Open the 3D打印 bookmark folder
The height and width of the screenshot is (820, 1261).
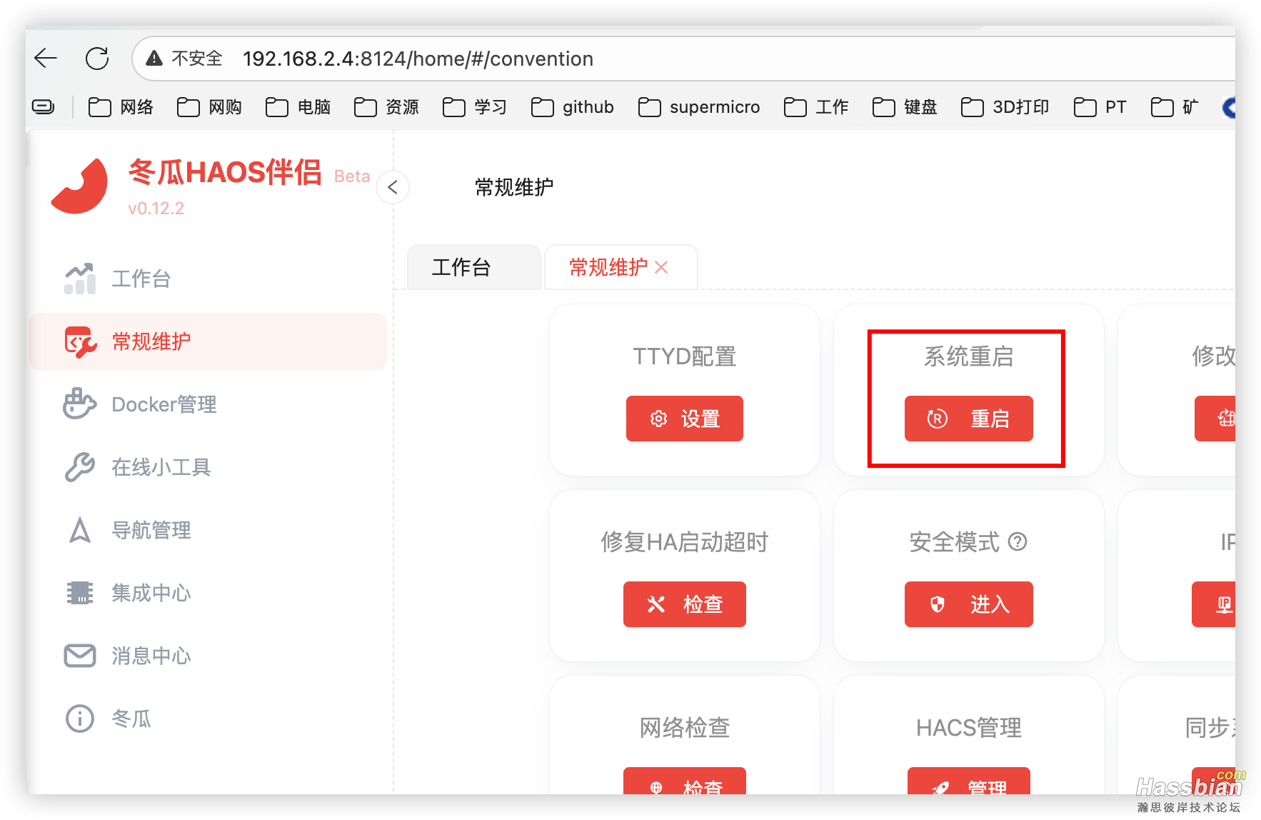pyautogui.click(x=1005, y=107)
